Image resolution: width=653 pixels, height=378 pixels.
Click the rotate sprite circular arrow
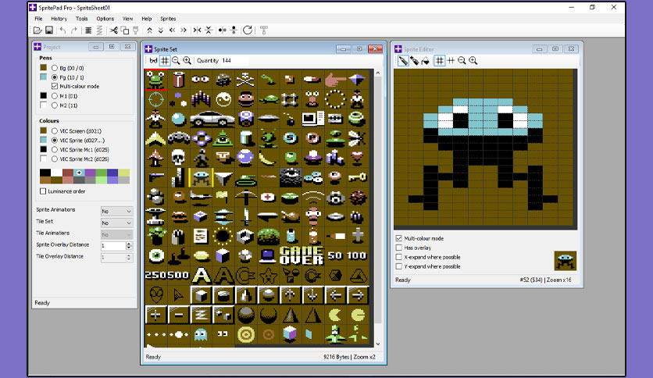click(248, 30)
